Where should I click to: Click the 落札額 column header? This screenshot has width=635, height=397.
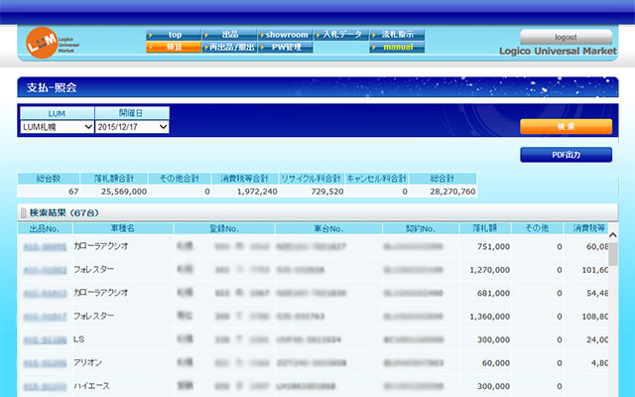click(485, 228)
